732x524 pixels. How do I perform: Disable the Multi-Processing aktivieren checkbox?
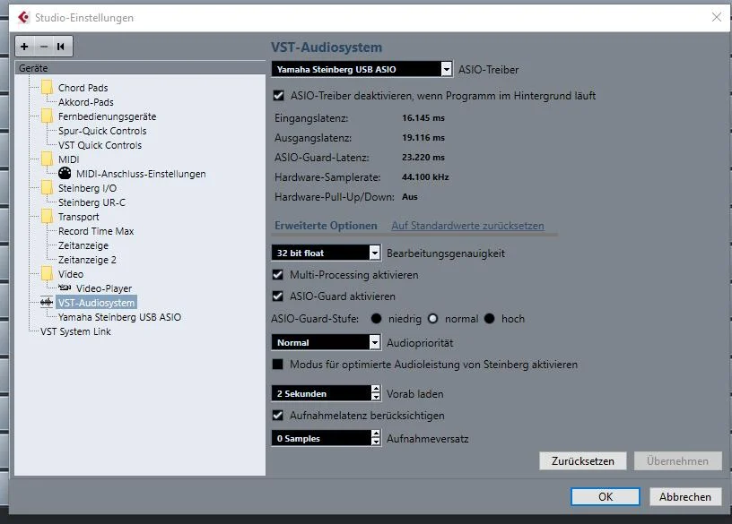(x=278, y=275)
